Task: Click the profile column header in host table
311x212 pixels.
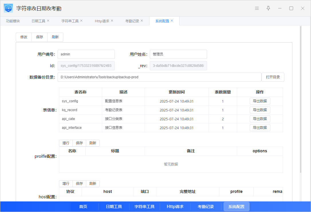Action: 237,192
